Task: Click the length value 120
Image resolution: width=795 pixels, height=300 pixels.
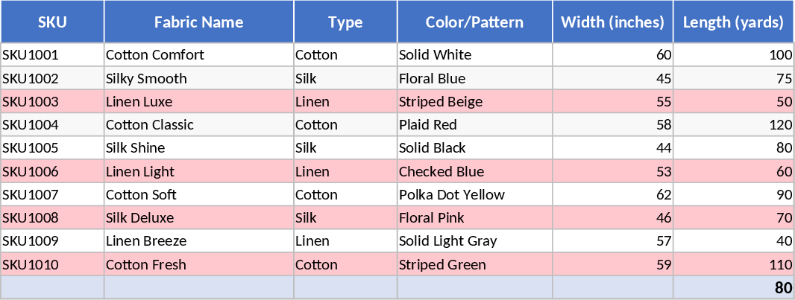Action: pyautogui.click(x=733, y=125)
